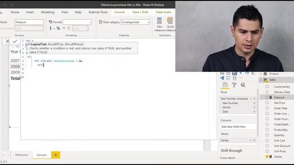Apply currency format with the dollar icon
Image resolution: width=294 pixels, height=165 pixels.
point(51,28)
